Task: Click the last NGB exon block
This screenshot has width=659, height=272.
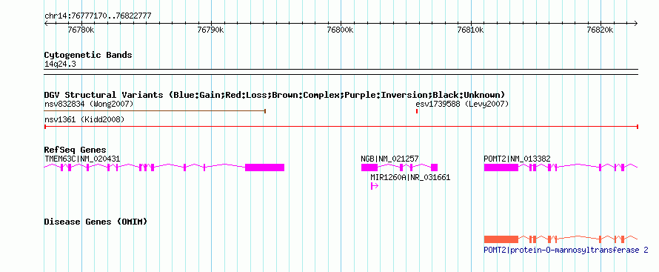Action: coord(434,167)
